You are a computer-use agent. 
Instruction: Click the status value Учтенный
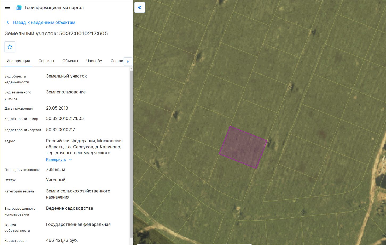tap(56, 180)
